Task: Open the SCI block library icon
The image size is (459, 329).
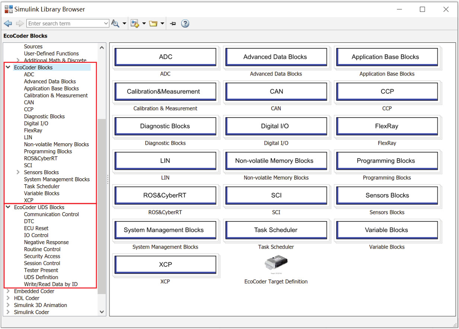Action: click(x=276, y=195)
